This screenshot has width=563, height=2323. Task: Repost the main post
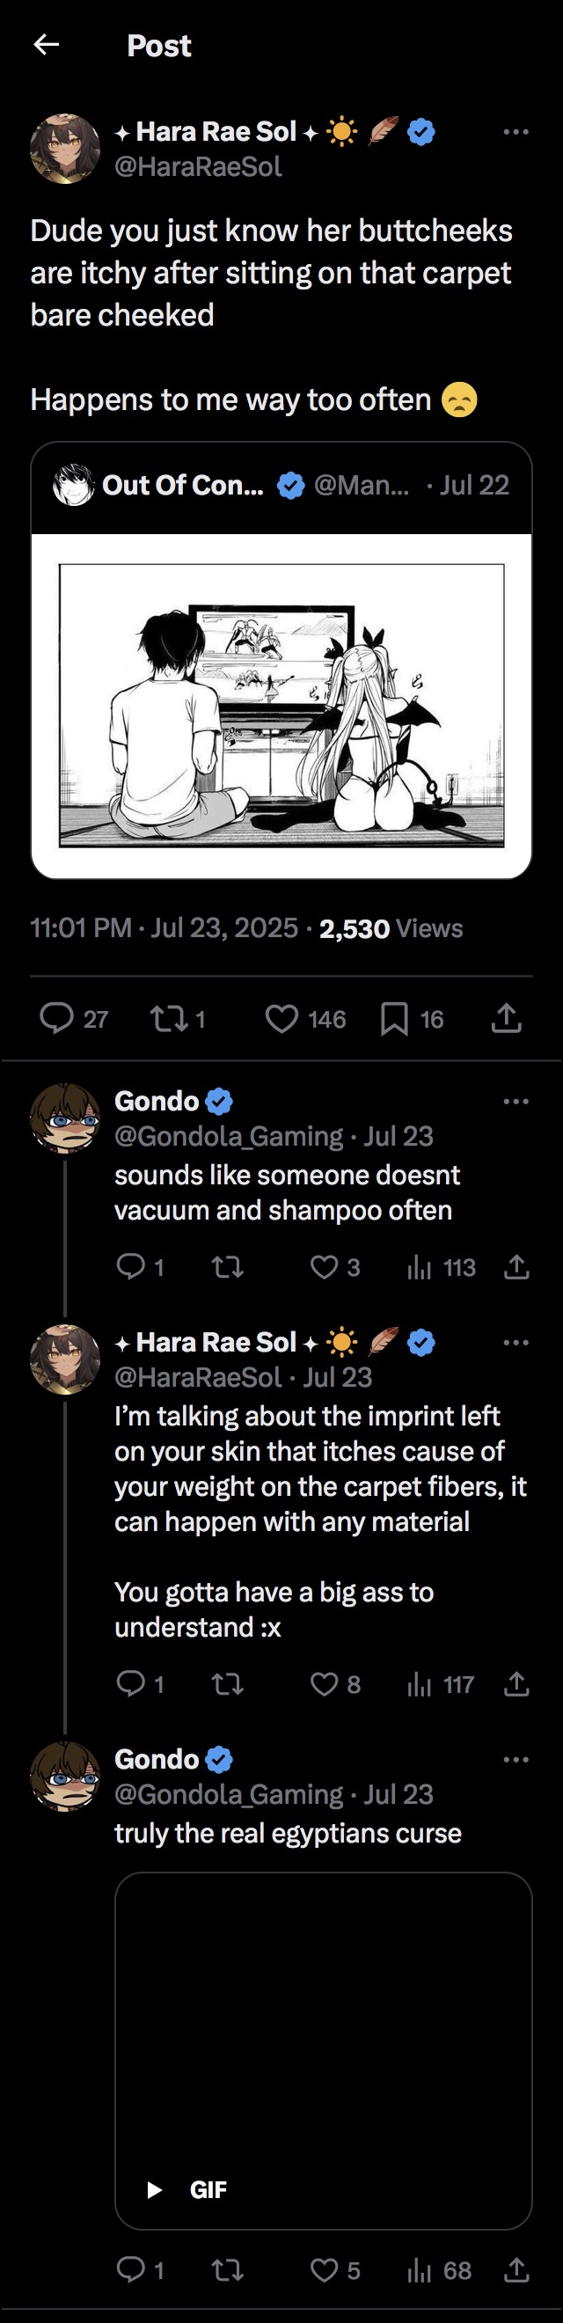[169, 1019]
